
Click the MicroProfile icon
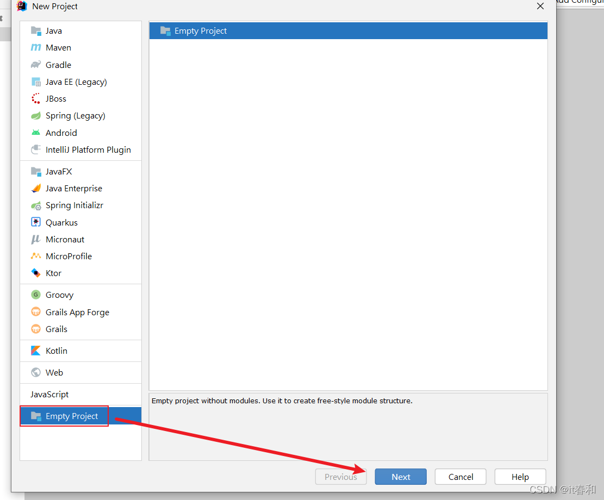click(x=36, y=256)
